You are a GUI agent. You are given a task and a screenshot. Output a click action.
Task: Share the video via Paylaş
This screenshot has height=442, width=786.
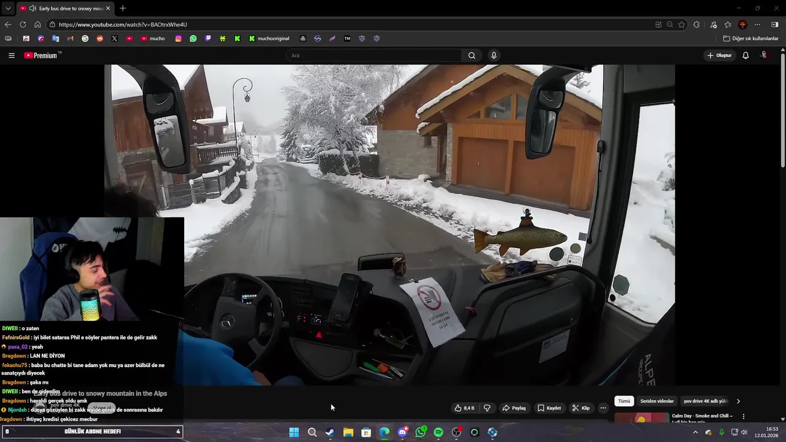click(514, 408)
